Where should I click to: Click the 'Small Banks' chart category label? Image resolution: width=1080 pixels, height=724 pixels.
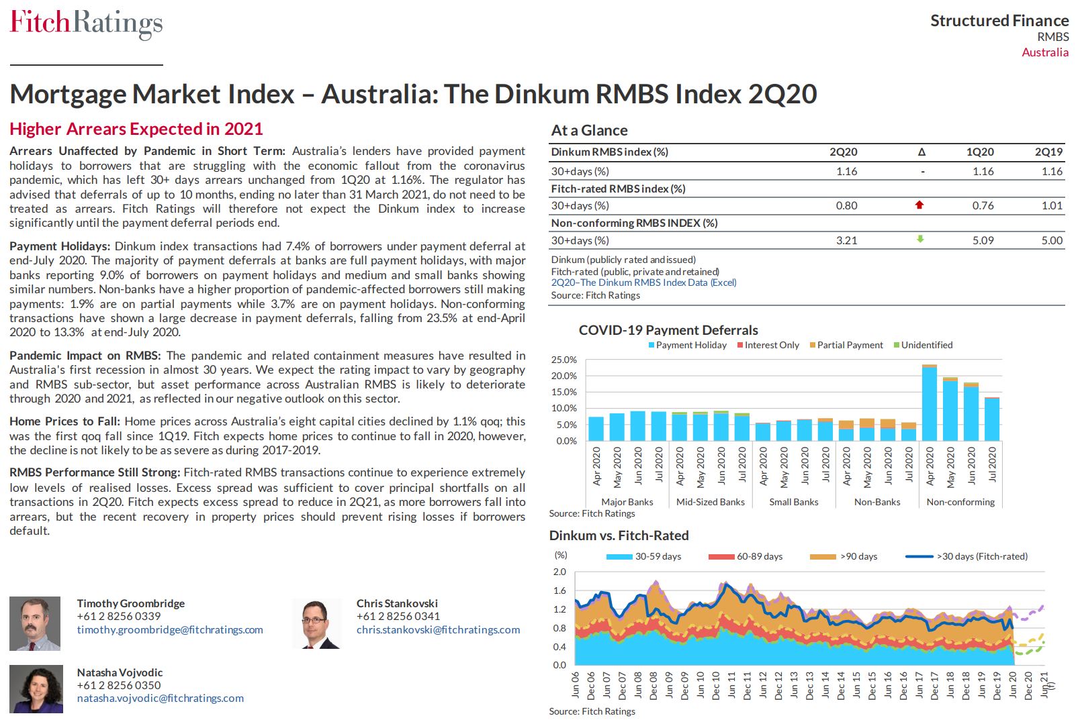point(794,502)
